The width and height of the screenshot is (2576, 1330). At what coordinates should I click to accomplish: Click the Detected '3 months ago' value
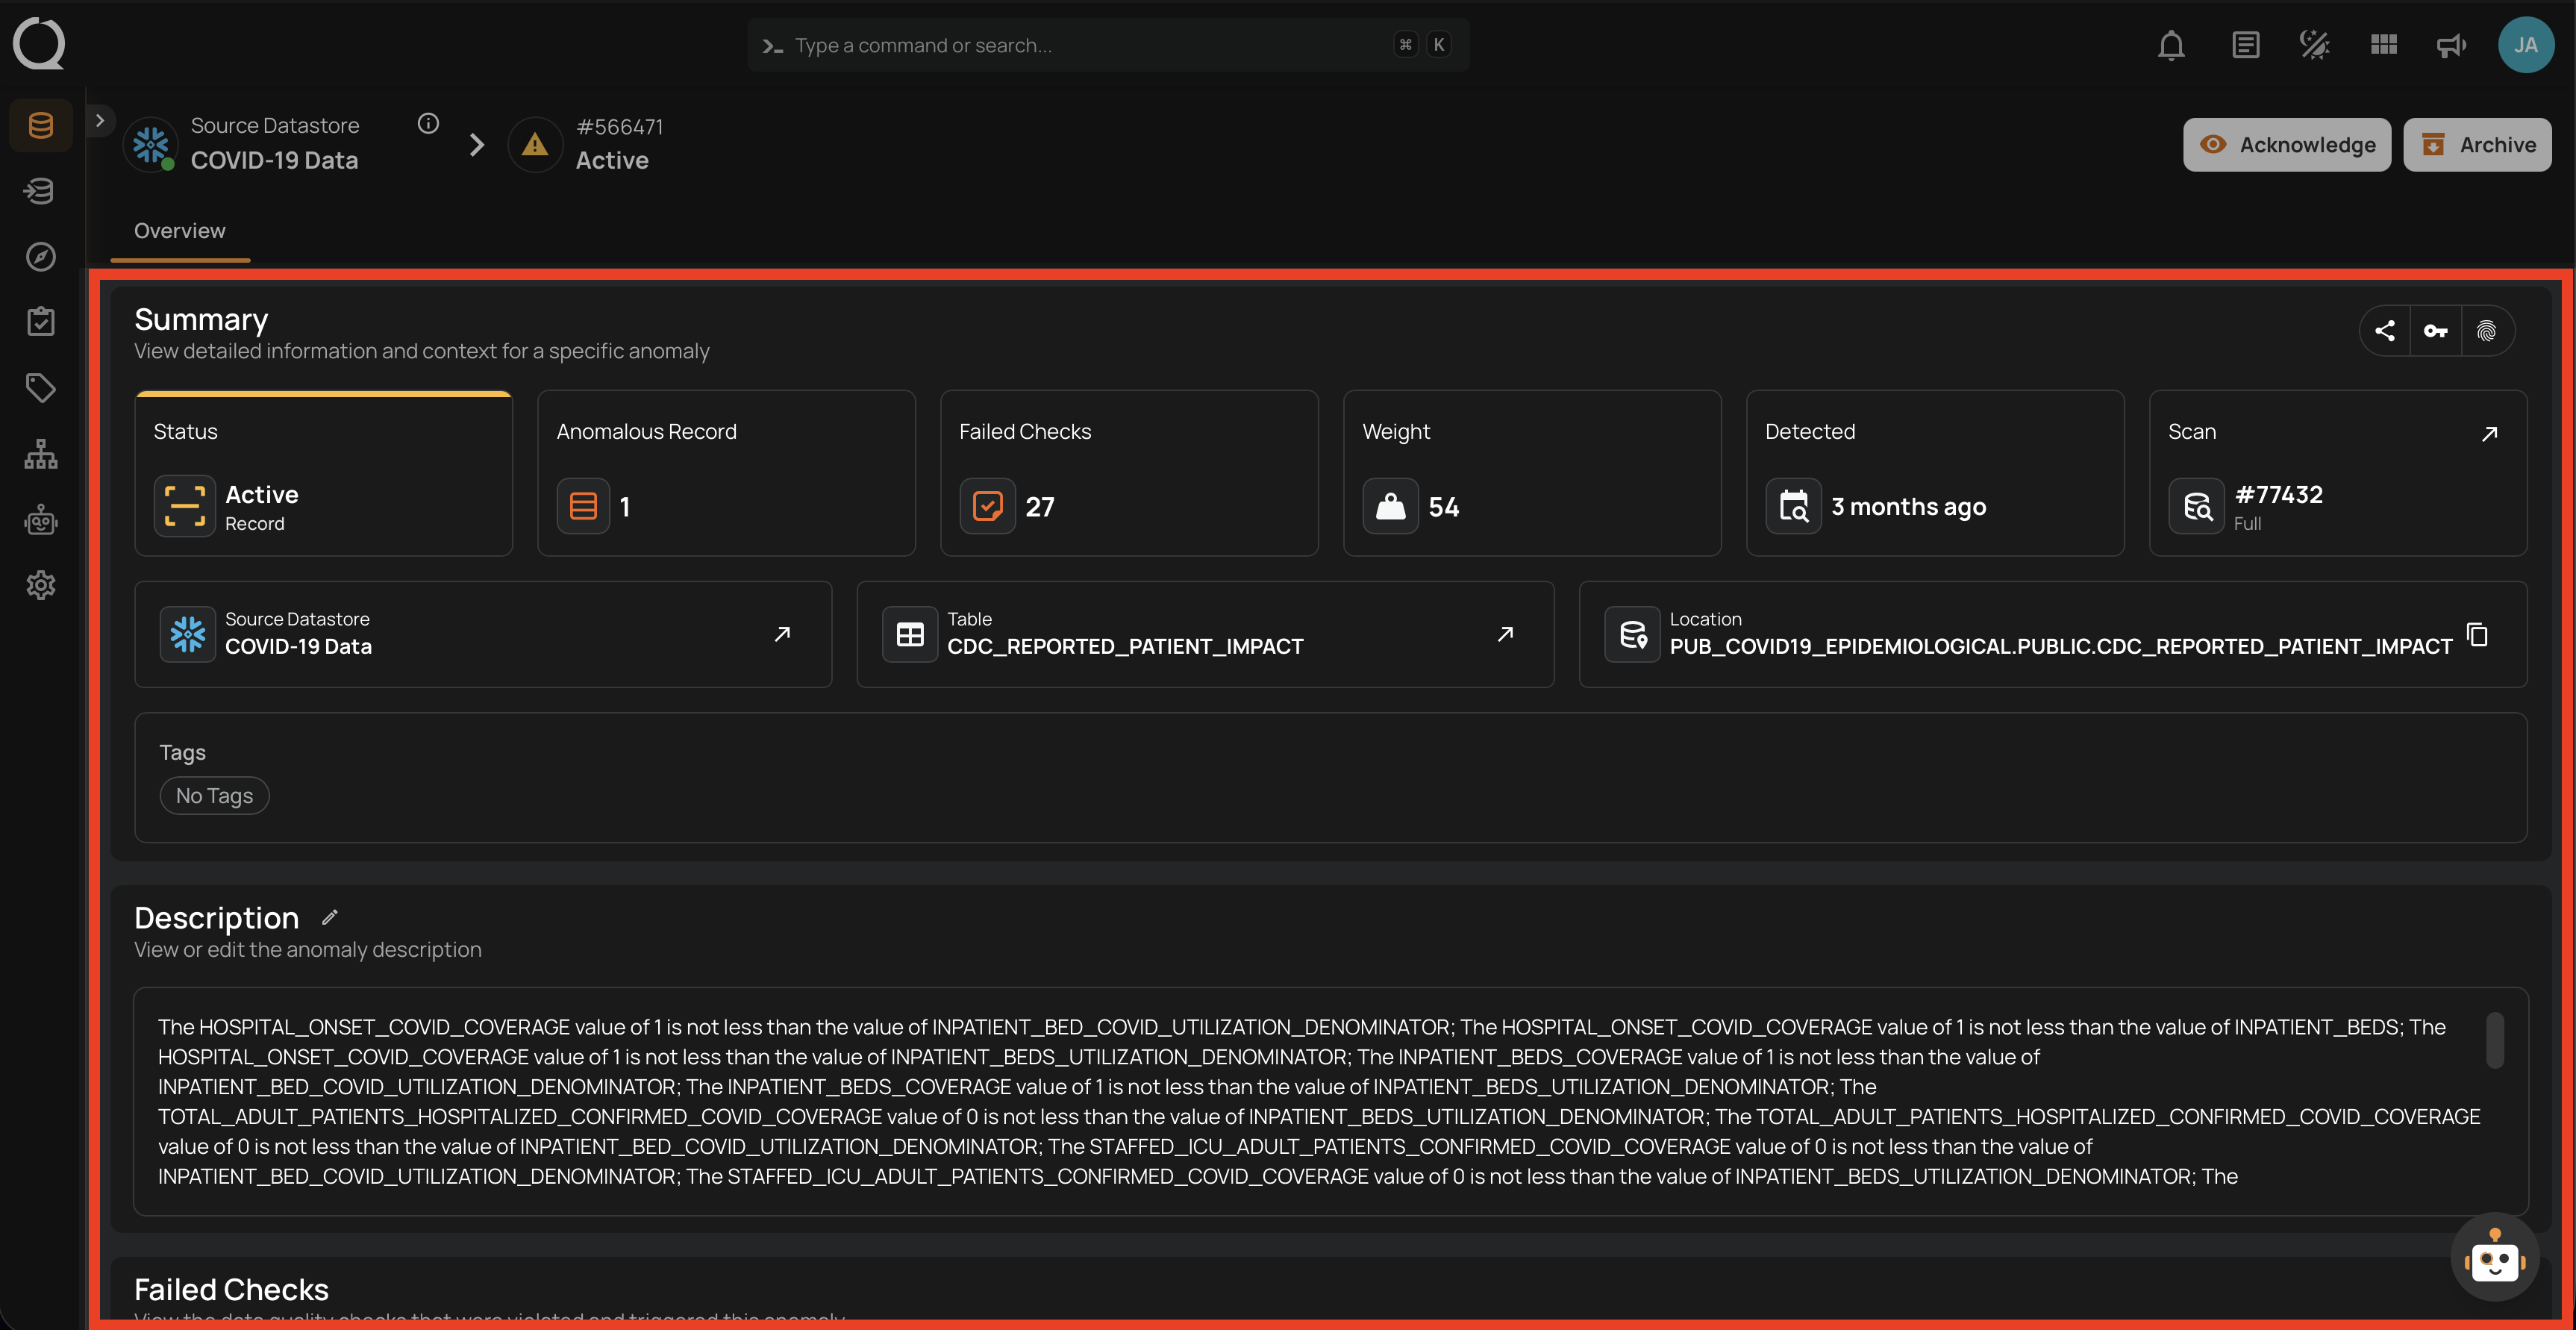(x=1908, y=507)
